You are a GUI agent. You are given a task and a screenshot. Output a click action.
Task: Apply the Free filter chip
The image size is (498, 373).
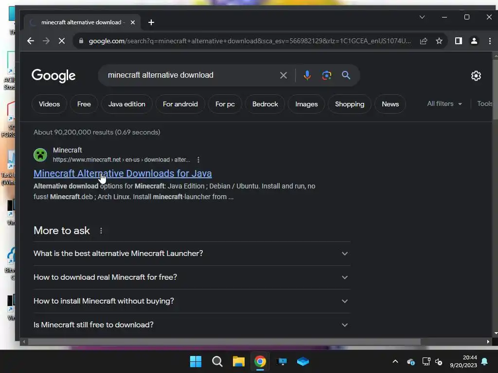click(x=84, y=104)
